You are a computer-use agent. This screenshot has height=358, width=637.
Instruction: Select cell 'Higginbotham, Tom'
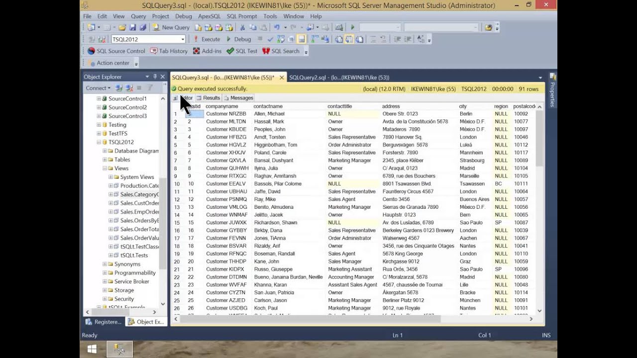(x=275, y=145)
